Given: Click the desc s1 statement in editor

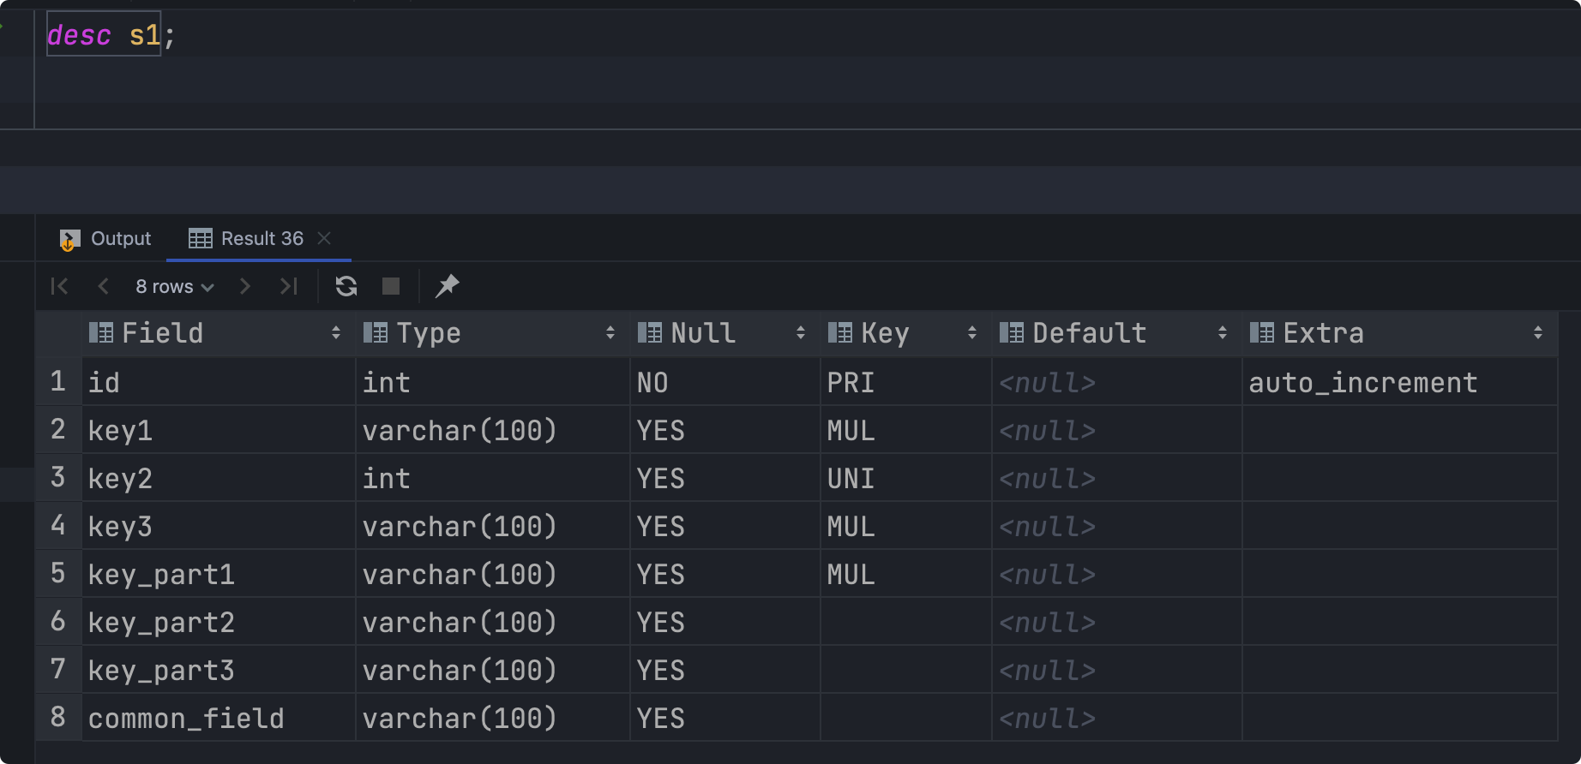Looking at the screenshot, I should tap(105, 36).
